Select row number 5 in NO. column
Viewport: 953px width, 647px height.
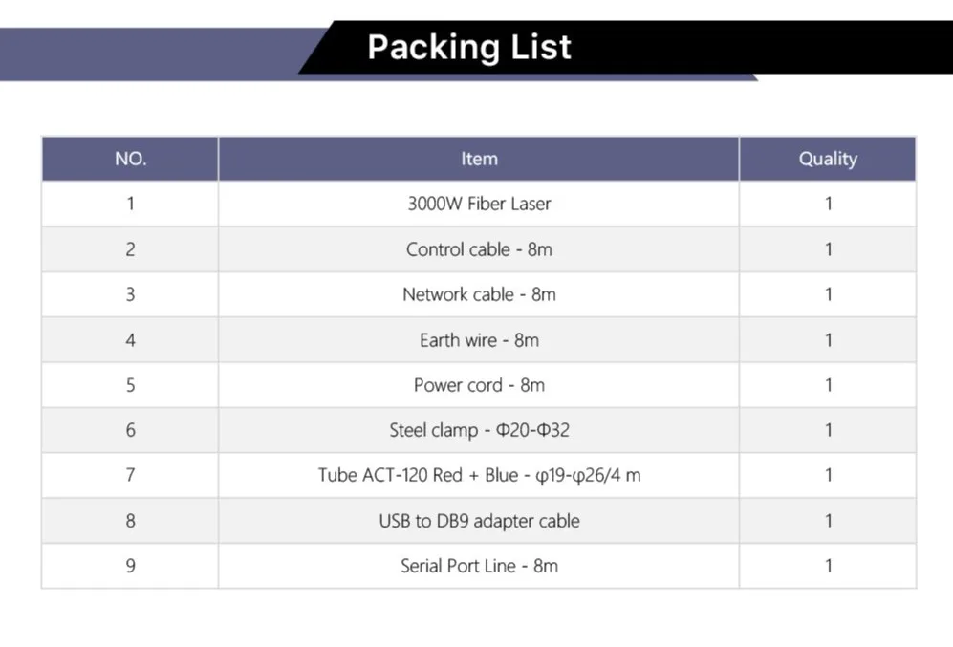click(x=130, y=384)
